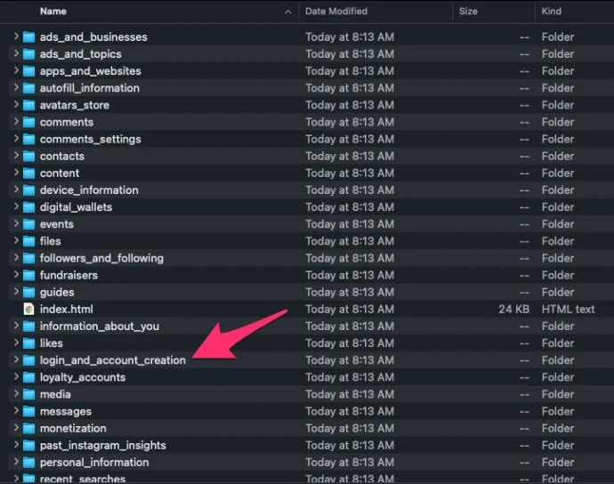
Task: Select the likes folder name
Action: 52,343
